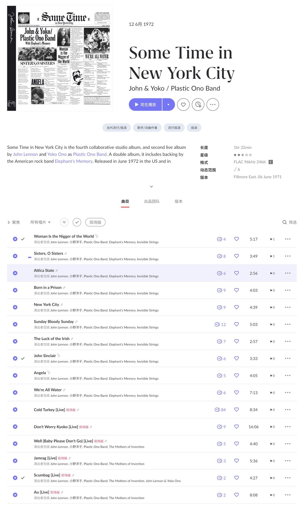302x510 pixels.
Task: Click play count on Sisters, O Sisters
Action: (x=272, y=256)
